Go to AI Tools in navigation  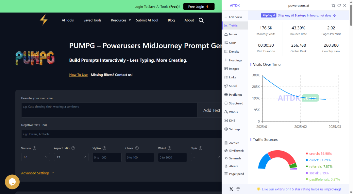(x=68, y=20)
